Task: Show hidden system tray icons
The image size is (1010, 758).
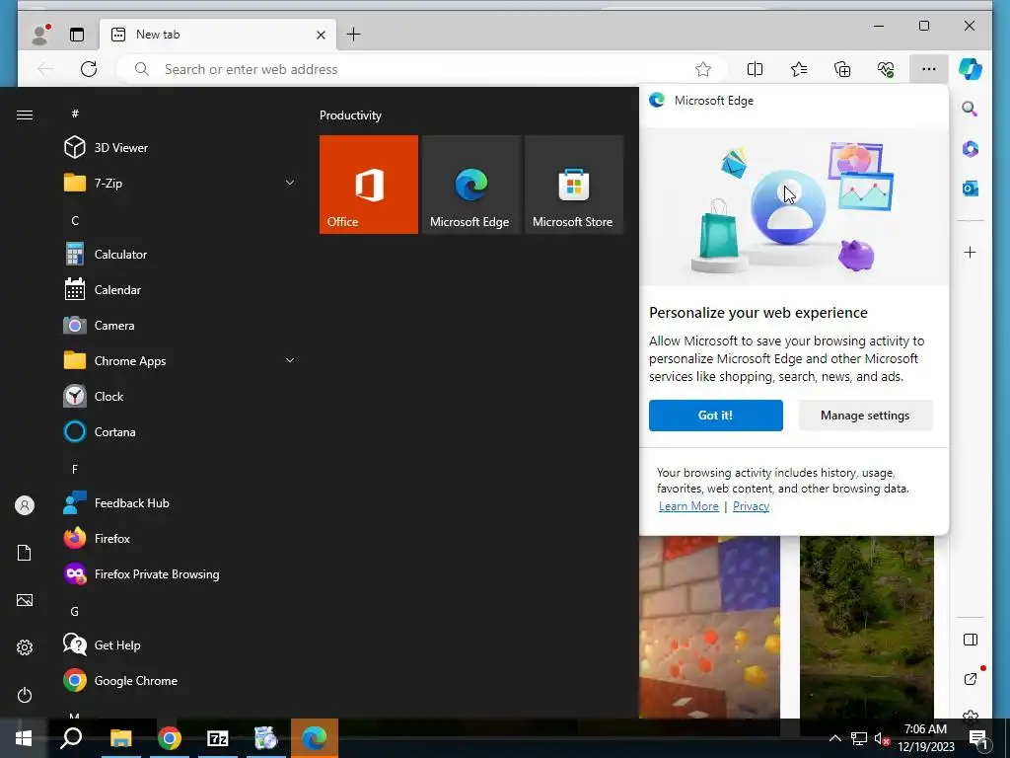Action: [834, 738]
